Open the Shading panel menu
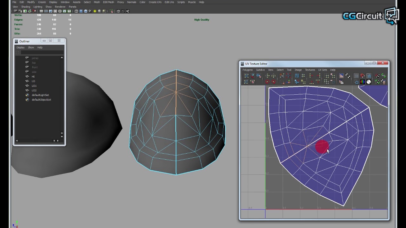 [26, 7]
